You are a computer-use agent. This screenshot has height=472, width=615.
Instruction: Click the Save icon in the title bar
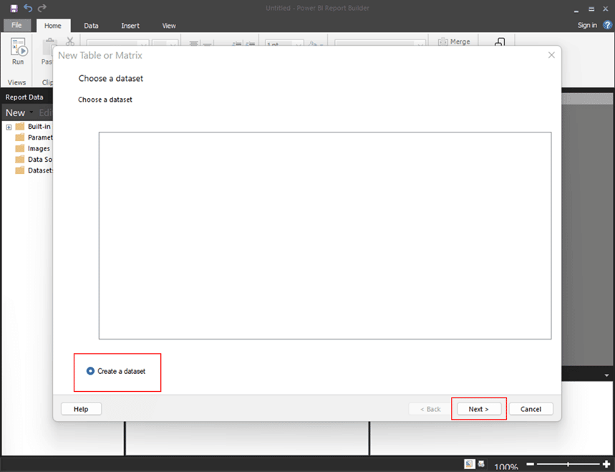14,9
